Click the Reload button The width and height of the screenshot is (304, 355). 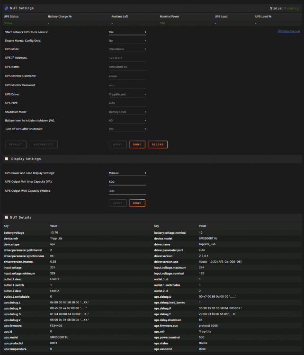[x=158, y=144]
